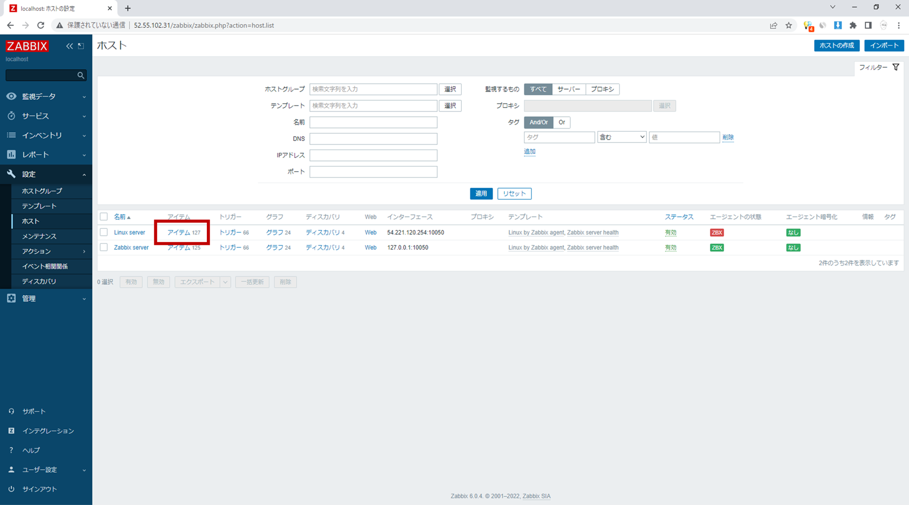Image resolution: width=909 pixels, height=505 pixels.
Task: Open サインアウト in sidebar
Action: [46, 489]
